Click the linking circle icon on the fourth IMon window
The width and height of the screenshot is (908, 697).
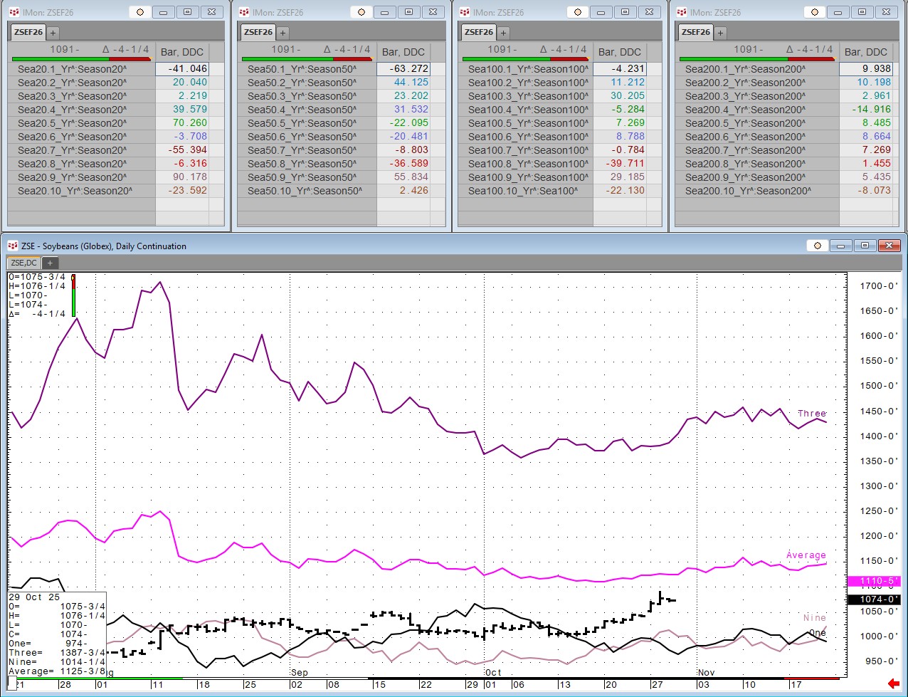tap(815, 12)
